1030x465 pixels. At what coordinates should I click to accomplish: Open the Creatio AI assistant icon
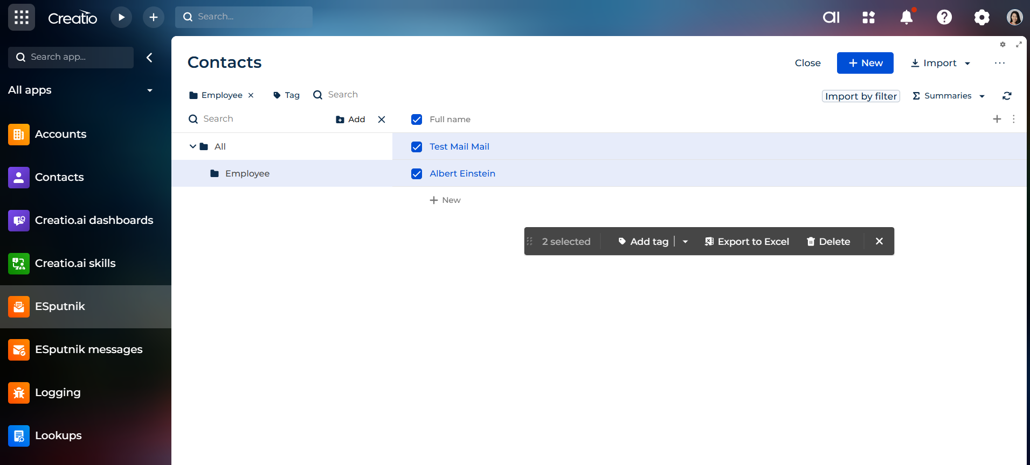coord(831,17)
